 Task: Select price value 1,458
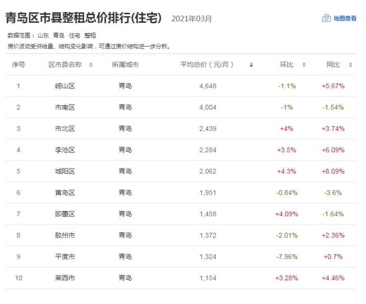click(x=208, y=214)
